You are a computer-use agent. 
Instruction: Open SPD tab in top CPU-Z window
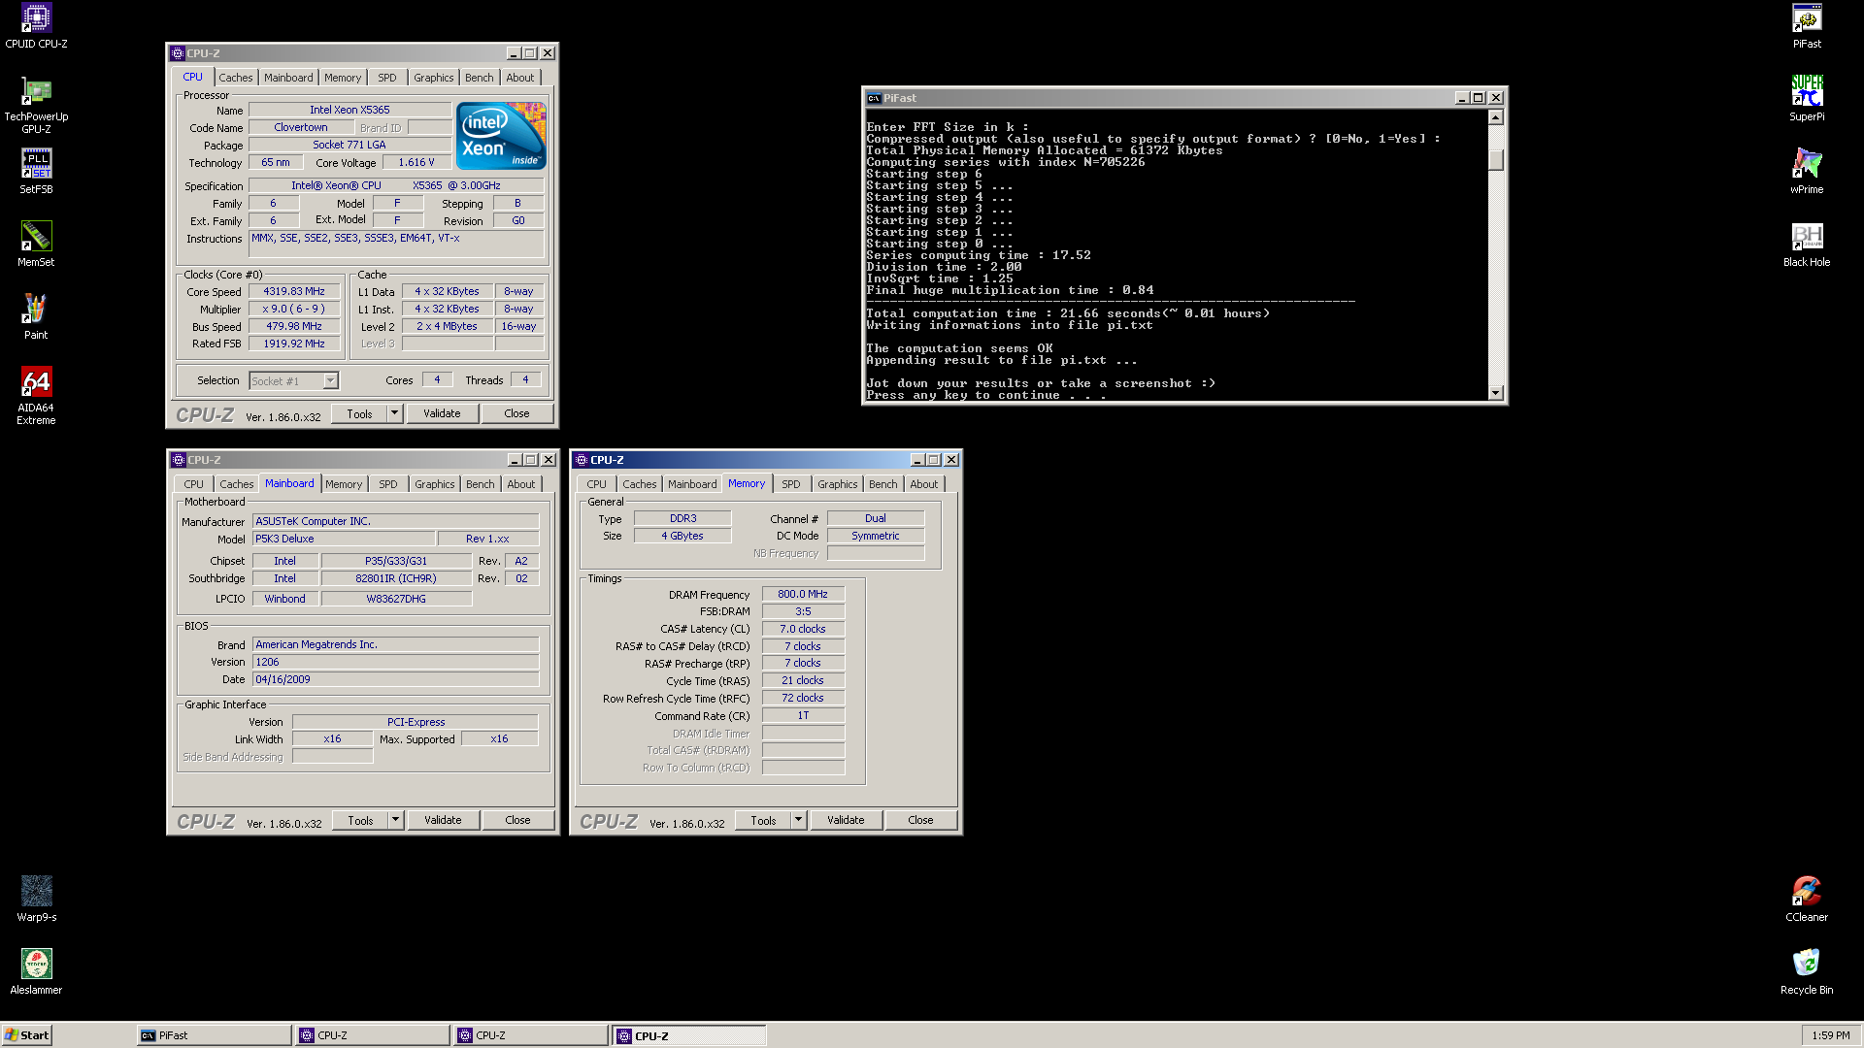pyautogui.click(x=387, y=78)
